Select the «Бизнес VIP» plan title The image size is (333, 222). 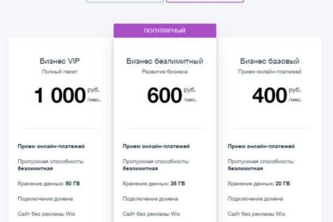[x=59, y=61]
